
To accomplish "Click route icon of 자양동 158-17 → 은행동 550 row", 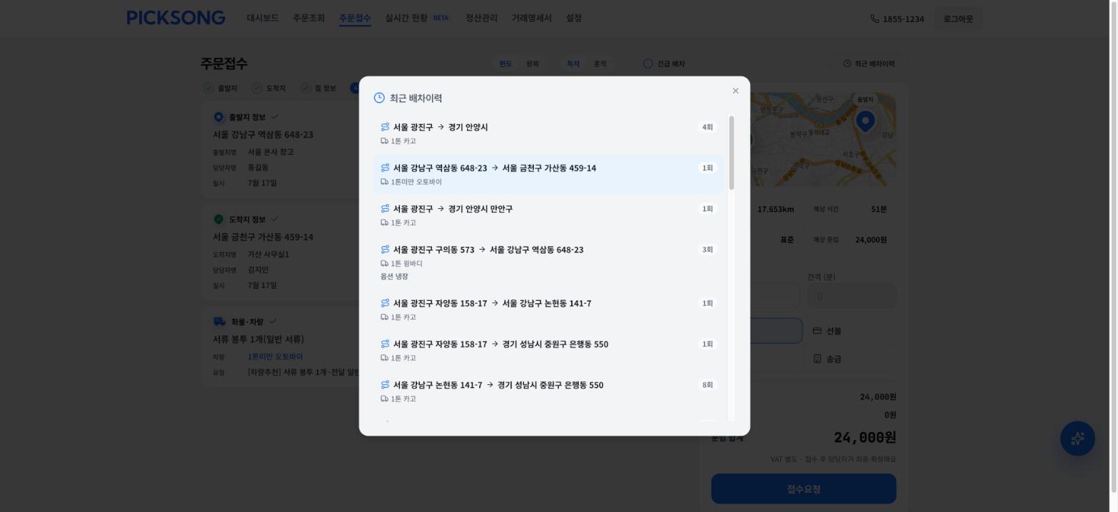I will coord(385,344).
